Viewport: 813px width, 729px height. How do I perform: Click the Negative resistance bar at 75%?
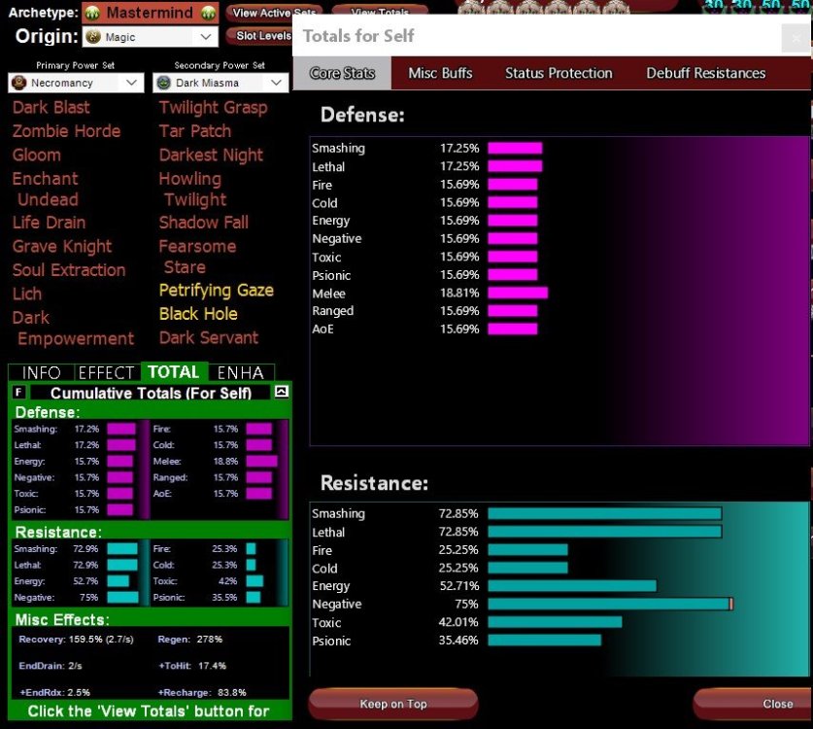pos(609,605)
